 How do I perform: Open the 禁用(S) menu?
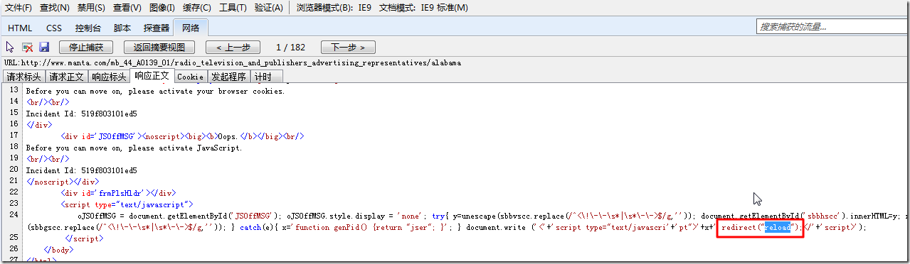pyautogui.click(x=91, y=8)
